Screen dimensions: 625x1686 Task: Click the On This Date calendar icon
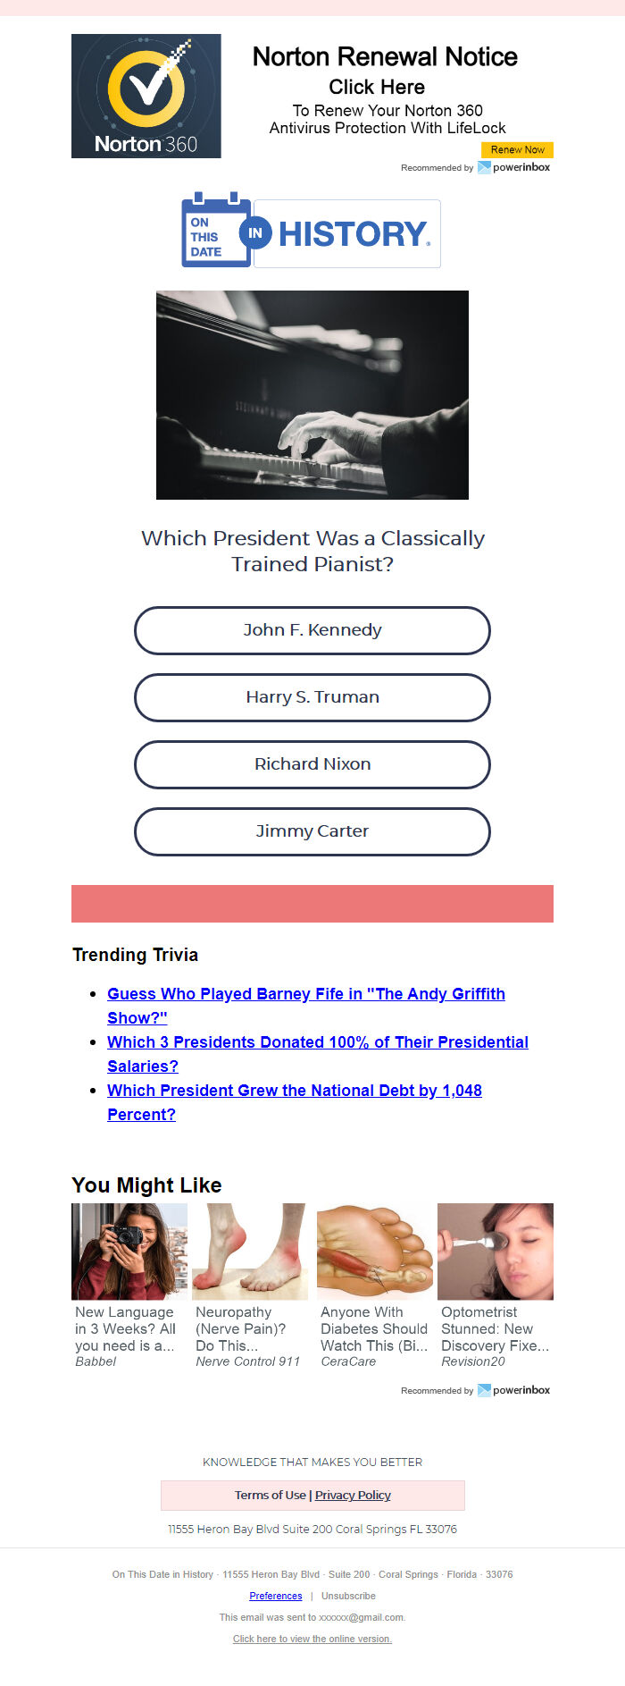(216, 230)
